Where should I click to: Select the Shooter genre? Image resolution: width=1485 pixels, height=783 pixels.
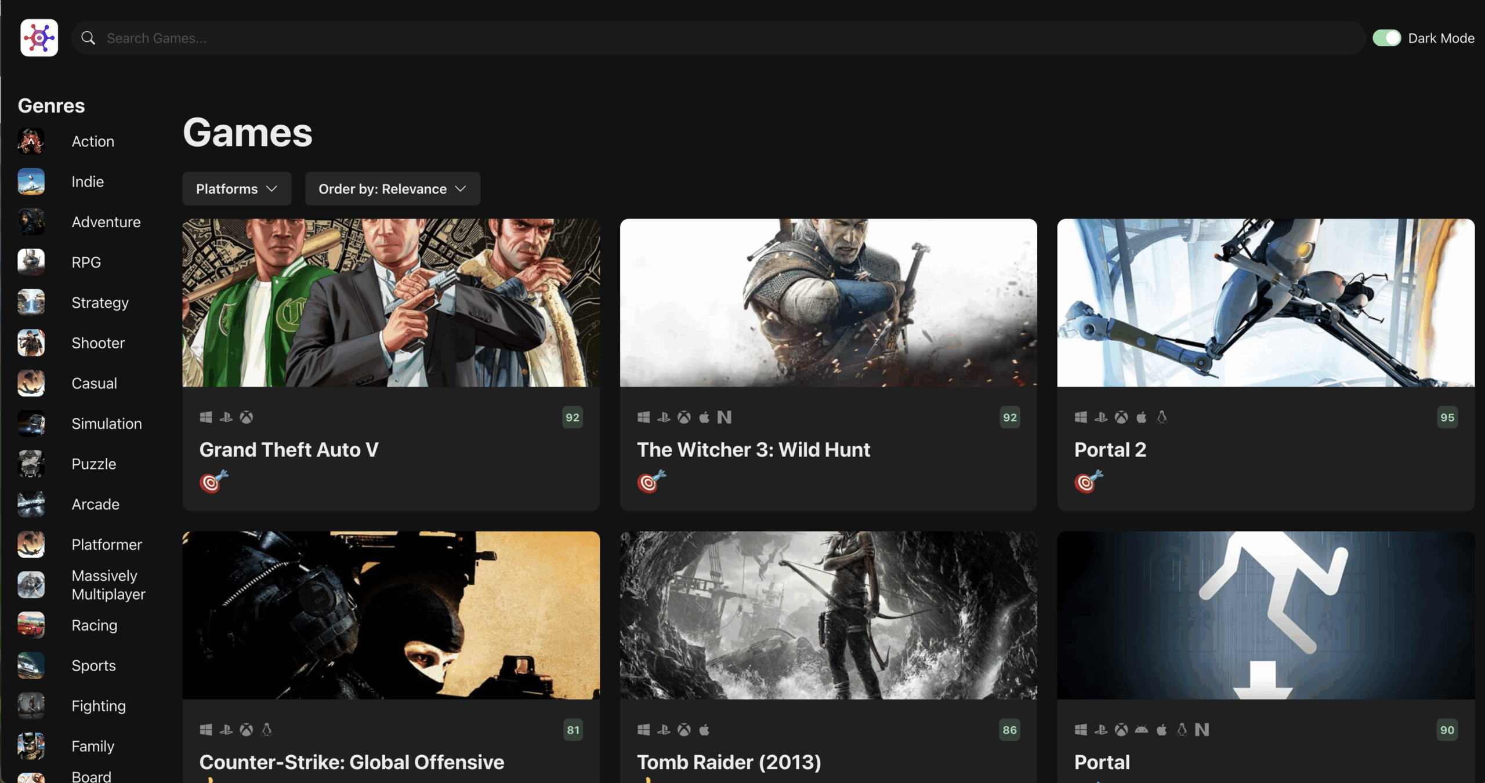tap(98, 343)
